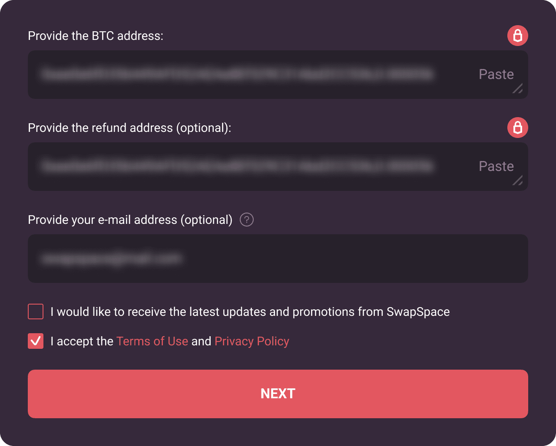Click the "Provide the refund address" label

129,128
